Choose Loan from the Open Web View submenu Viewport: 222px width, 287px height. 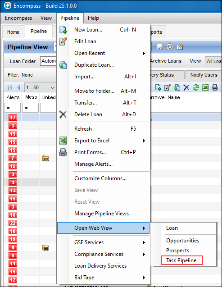pyautogui.click(x=172, y=228)
